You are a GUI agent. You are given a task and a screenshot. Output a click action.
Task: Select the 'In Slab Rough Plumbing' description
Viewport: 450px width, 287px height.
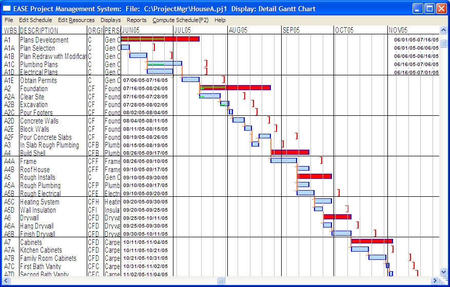tap(49, 145)
